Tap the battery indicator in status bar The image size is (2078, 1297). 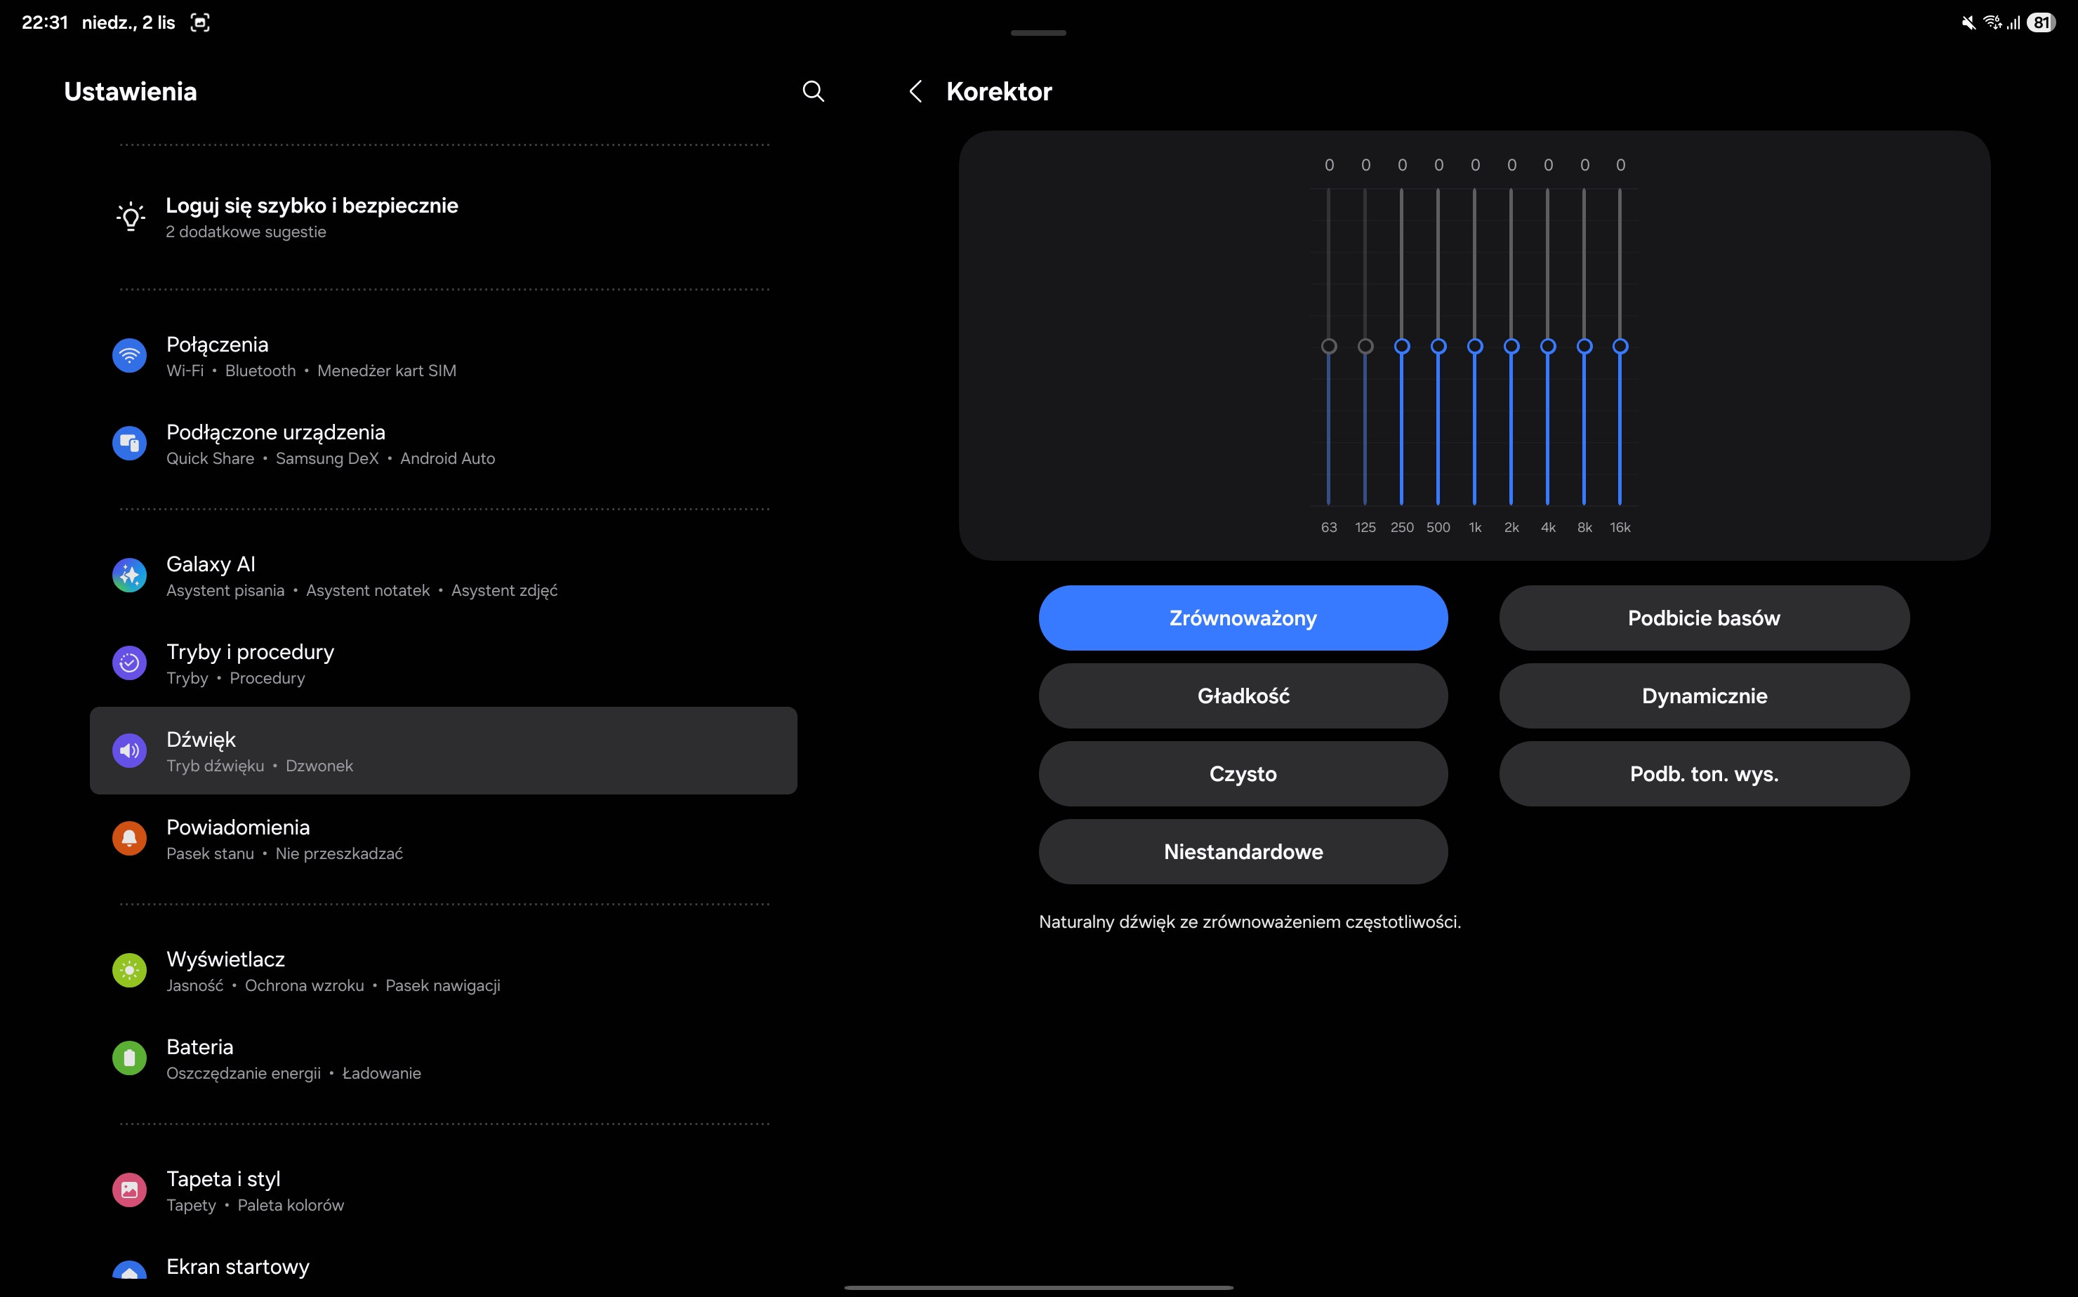(2041, 23)
